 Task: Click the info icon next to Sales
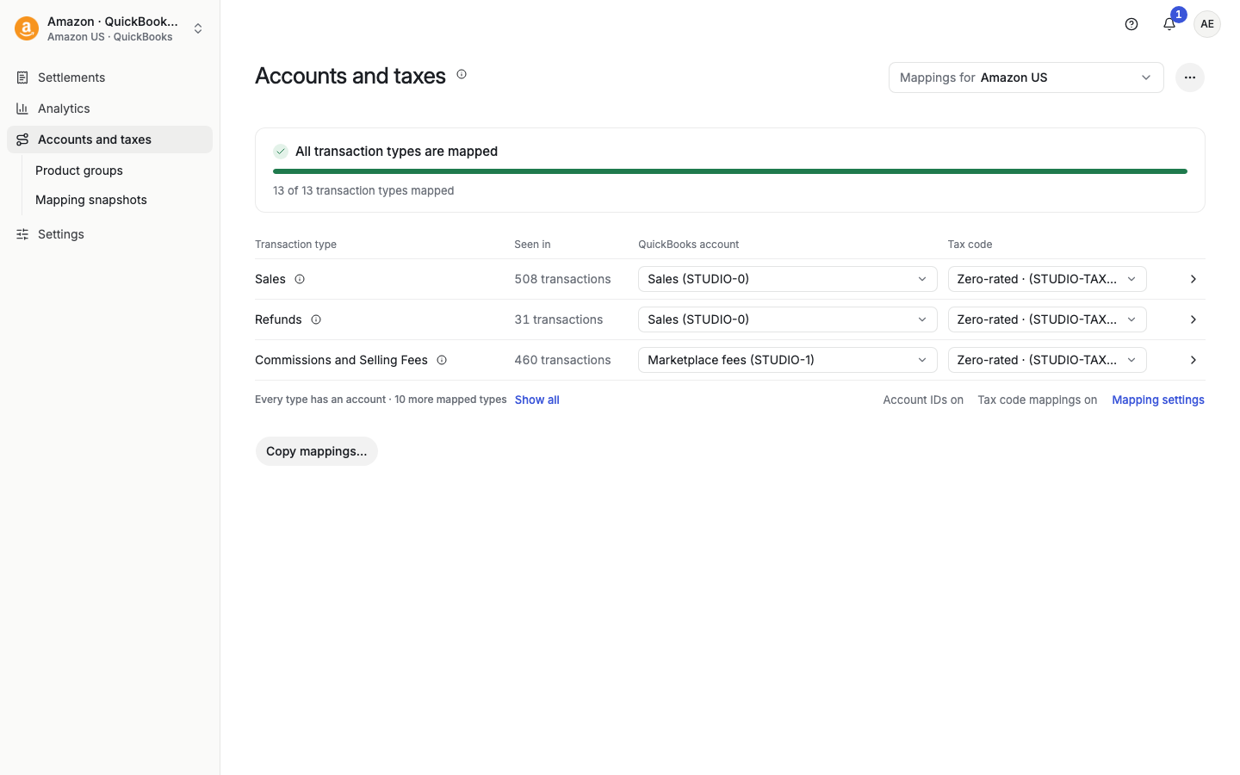300,279
